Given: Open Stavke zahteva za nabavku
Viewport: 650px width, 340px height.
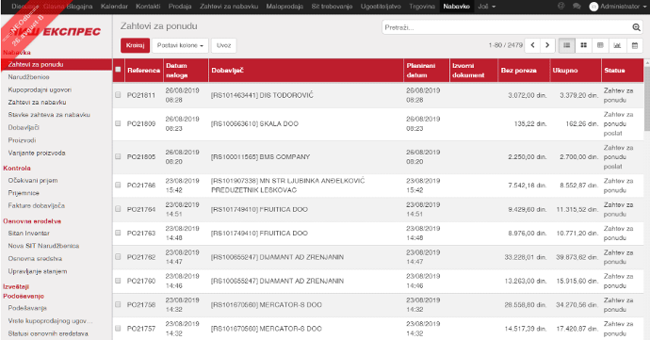Looking at the screenshot, I should [49, 115].
